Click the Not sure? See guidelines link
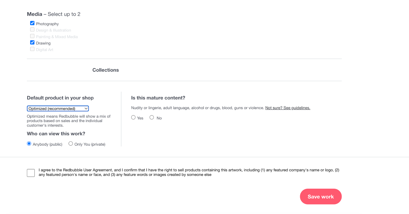Image resolution: width=409 pixels, height=214 pixels. point(287,108)
